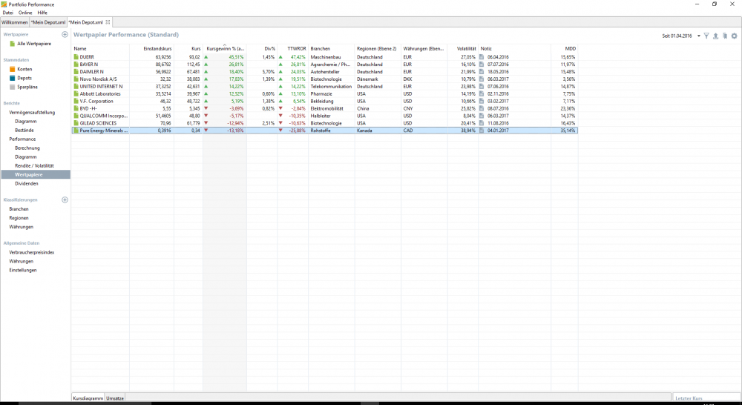Open the column settings gear icon
This screenshot has height=405, width=742.
(x=735, y=36)
